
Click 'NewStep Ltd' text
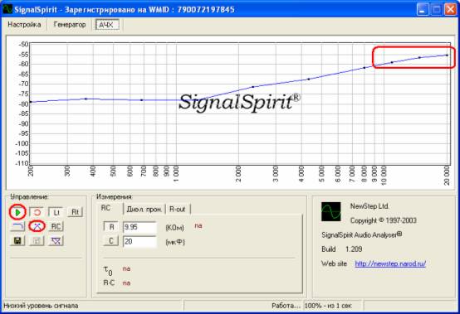pos(369,206)
